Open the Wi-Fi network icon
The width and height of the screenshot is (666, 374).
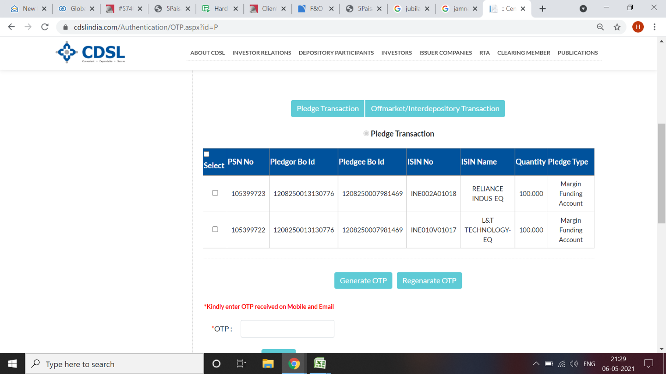562,364
